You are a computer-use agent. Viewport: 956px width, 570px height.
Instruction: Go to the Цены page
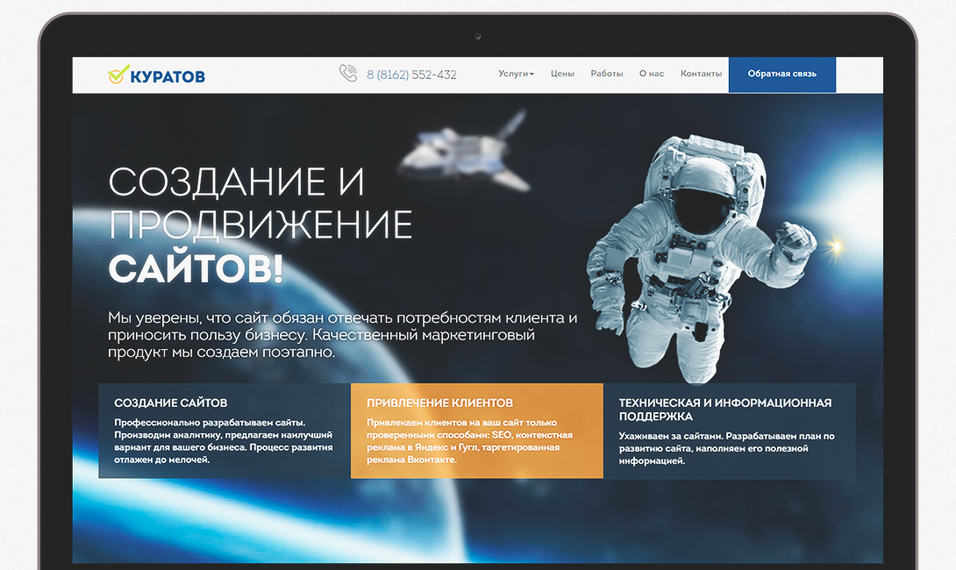[562, 74]
